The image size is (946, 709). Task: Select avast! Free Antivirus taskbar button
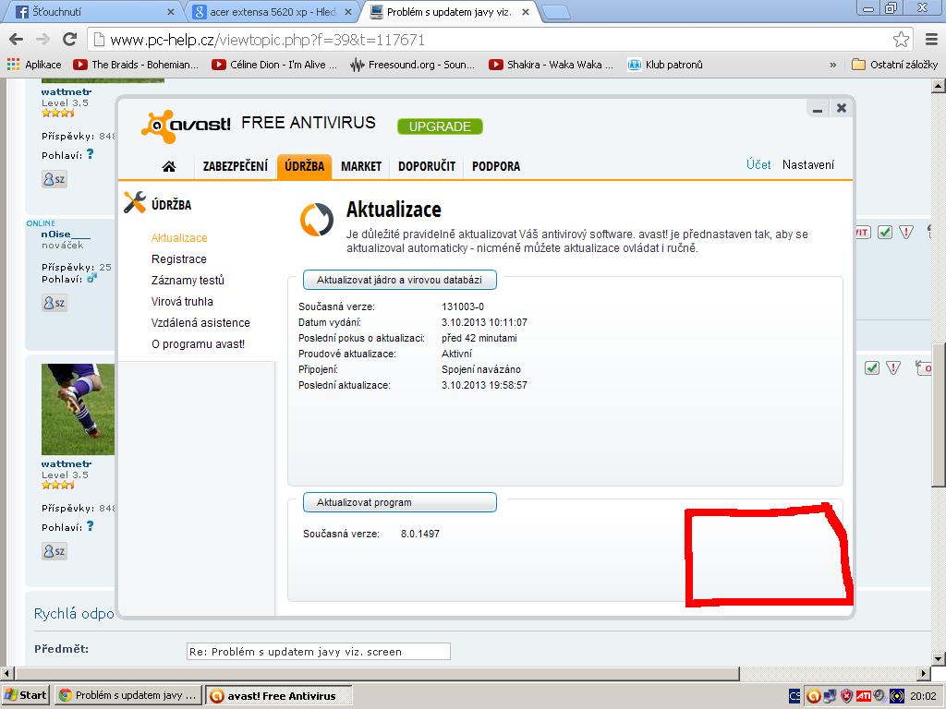pyautogui.click(x=279, y=696)
